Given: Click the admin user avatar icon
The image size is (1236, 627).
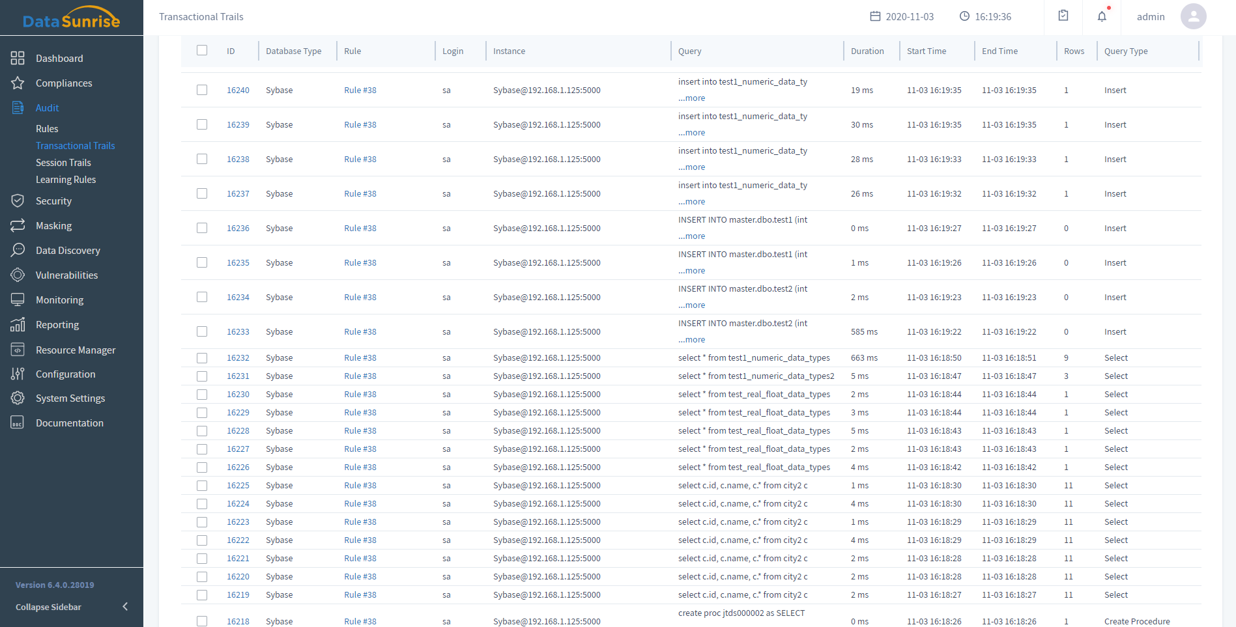Looking at the screenshot, I should coord(1193,16).
